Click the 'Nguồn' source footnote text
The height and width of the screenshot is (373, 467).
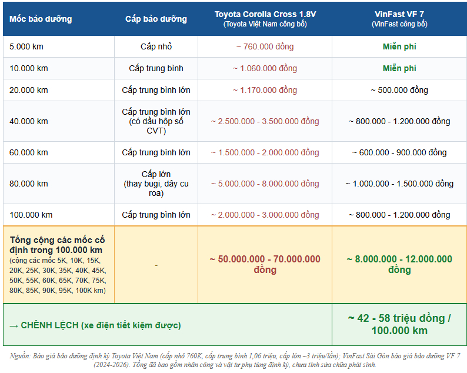pyautogui.click(x=235, y=360)
